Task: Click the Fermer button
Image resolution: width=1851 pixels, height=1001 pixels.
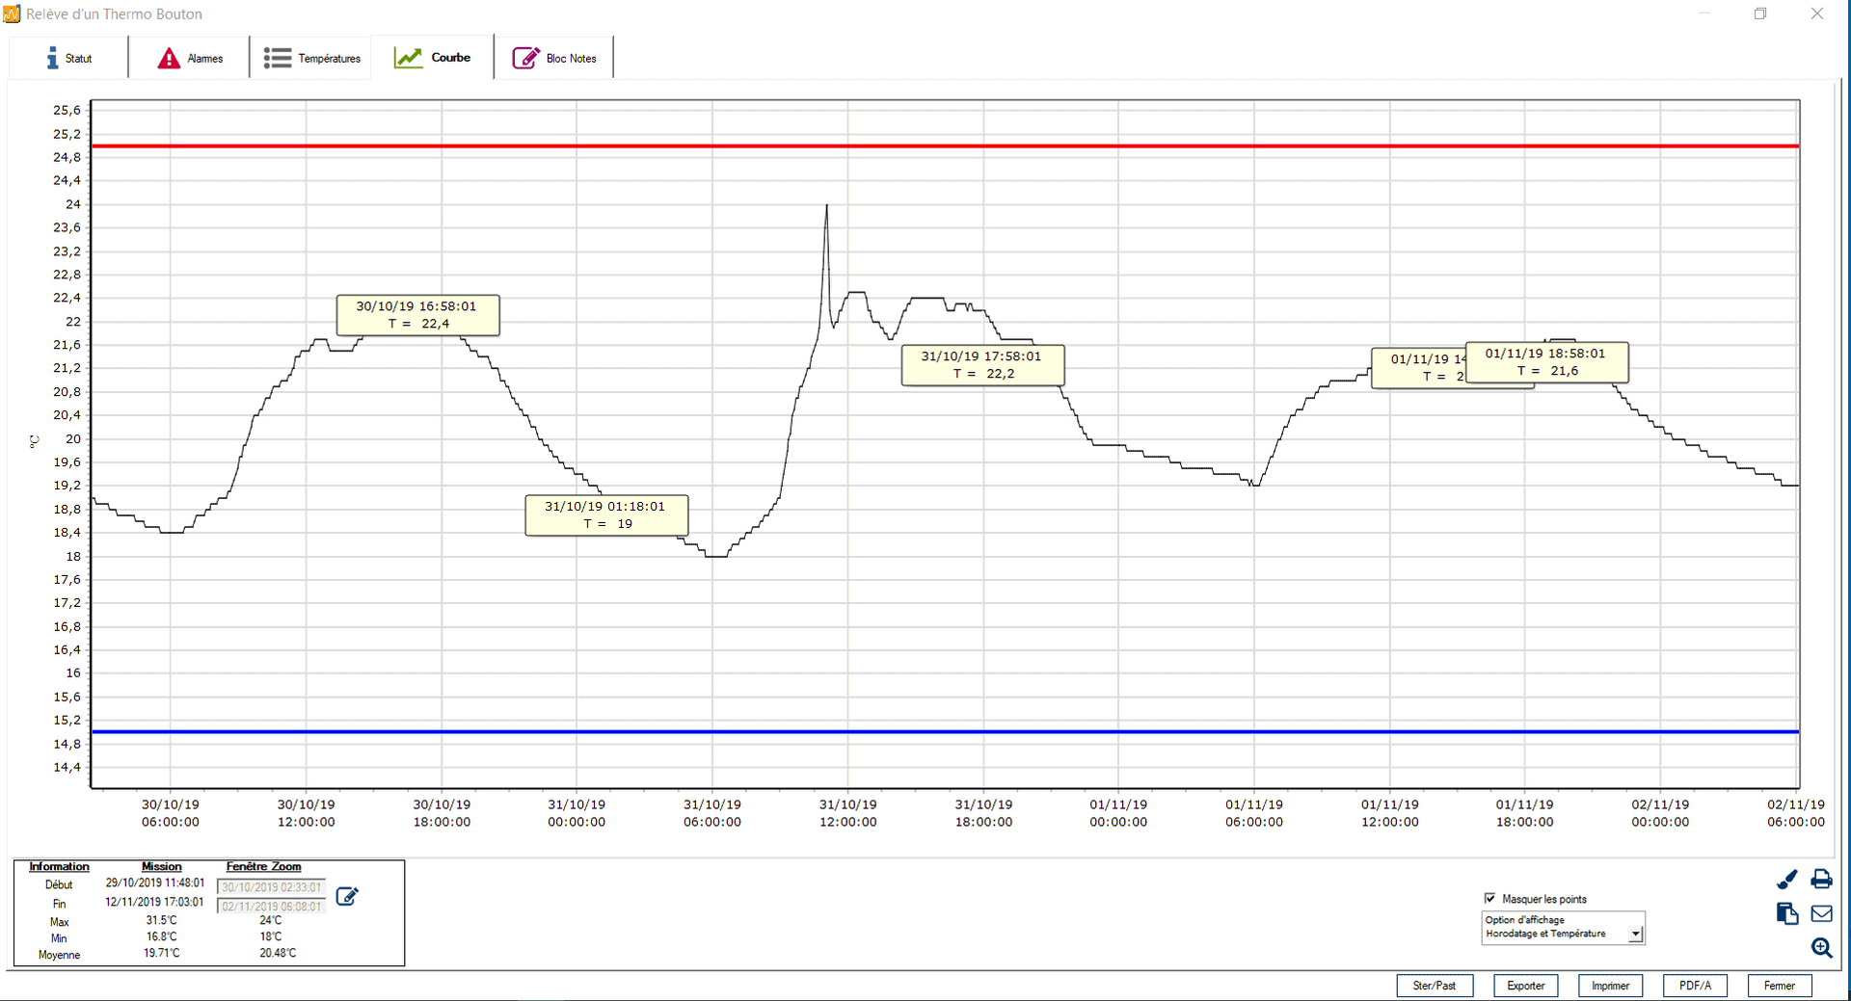Action: [1779, 986]
